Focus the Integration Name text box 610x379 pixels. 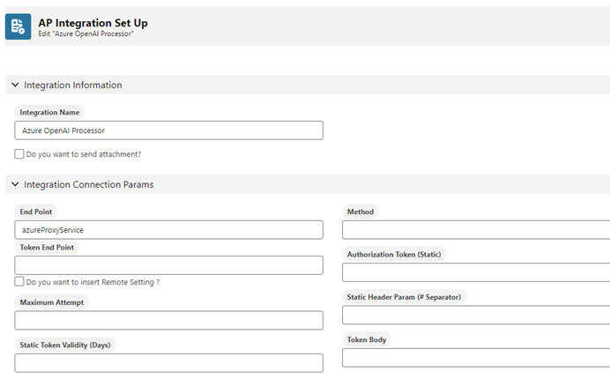168,130
